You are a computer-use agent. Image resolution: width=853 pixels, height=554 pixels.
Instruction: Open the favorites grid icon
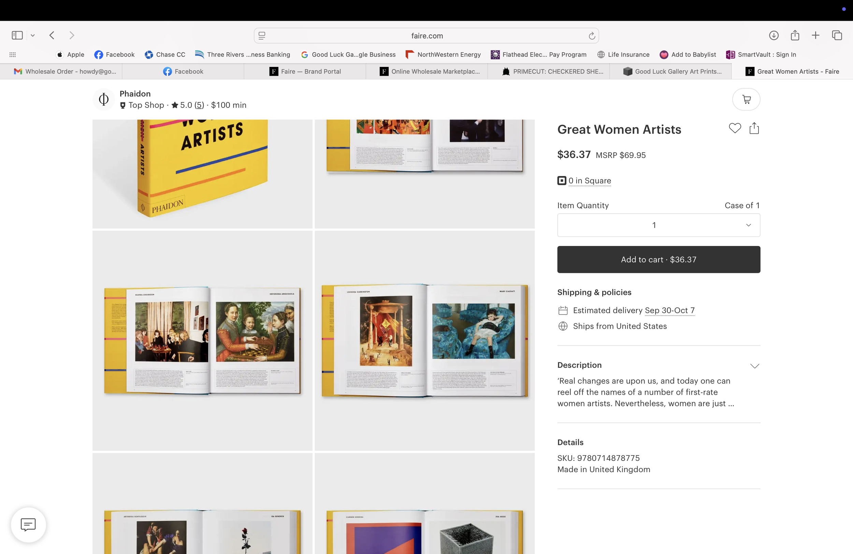point(13,55)
